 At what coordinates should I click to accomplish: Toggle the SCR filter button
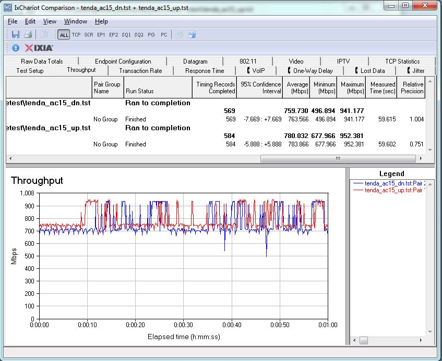[89, 34]
